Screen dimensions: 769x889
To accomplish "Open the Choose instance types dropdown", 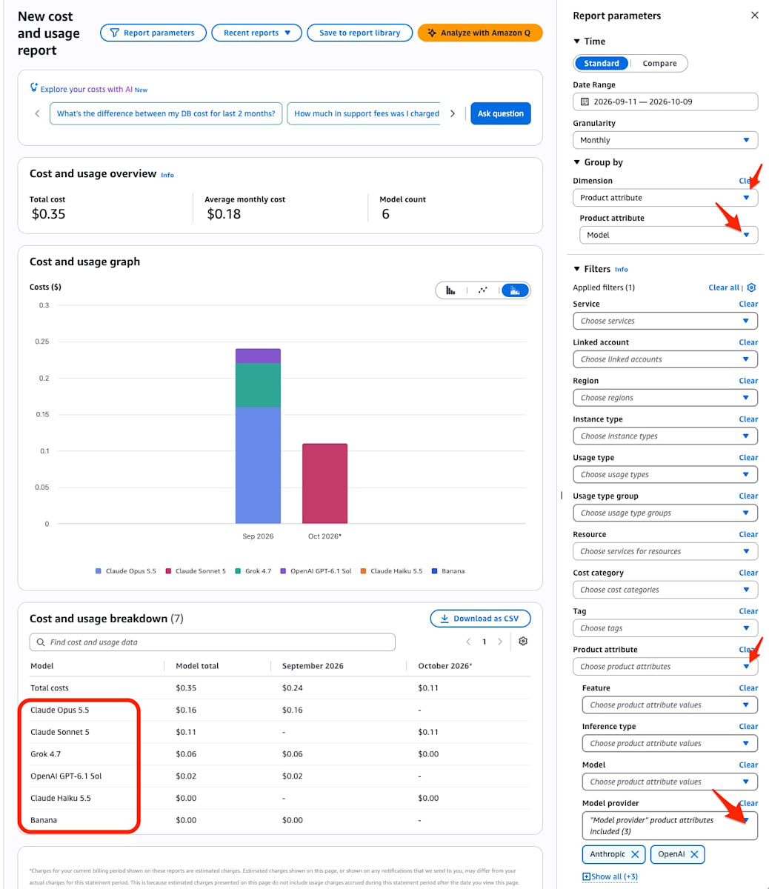I will [x=665, y=436].
